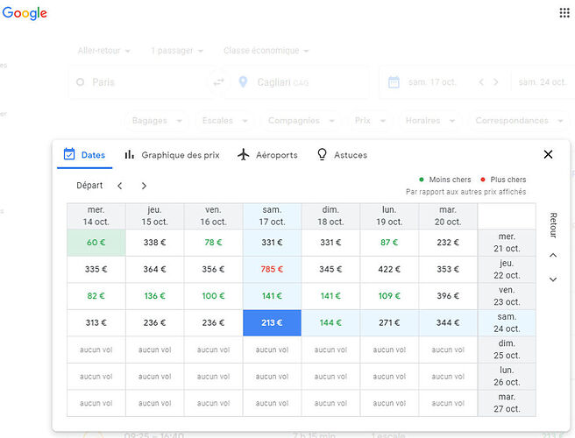Viewport: 575px width, 438px height.
Task: Switch to Graphique des prix tab
Action: click(x=173, y=155)
